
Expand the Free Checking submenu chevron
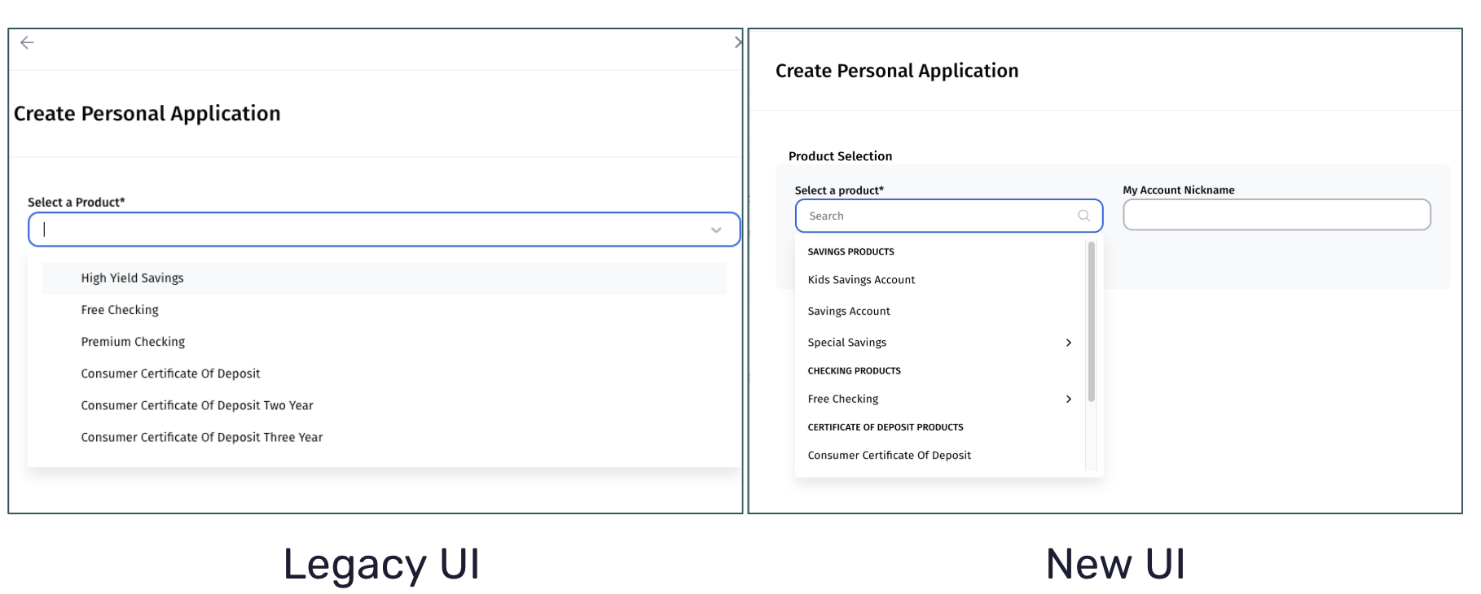(x=1069, y=399)
